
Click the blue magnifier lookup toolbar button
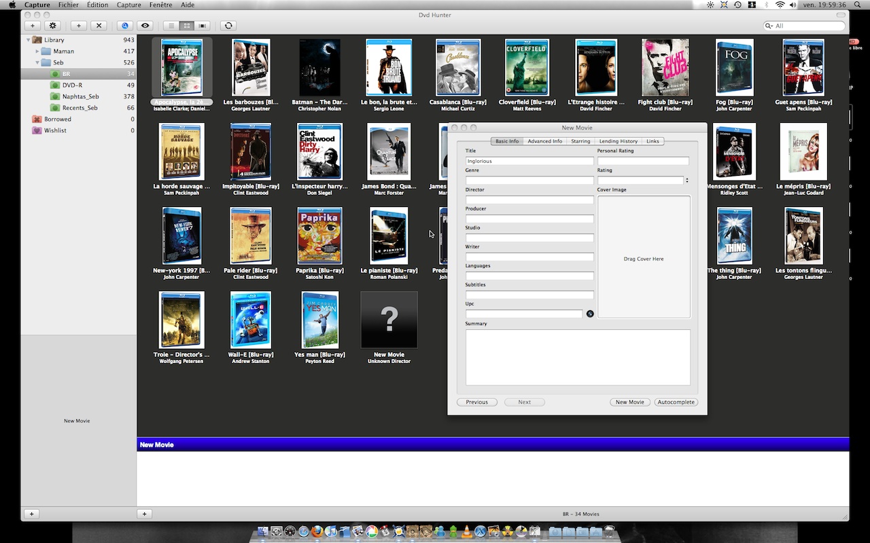(x=124, y=26)
